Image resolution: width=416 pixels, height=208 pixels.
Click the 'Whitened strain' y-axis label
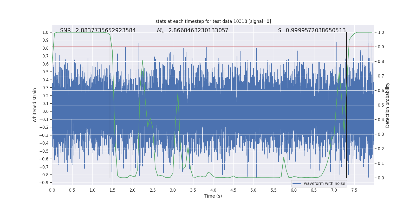tap(35, 105)
